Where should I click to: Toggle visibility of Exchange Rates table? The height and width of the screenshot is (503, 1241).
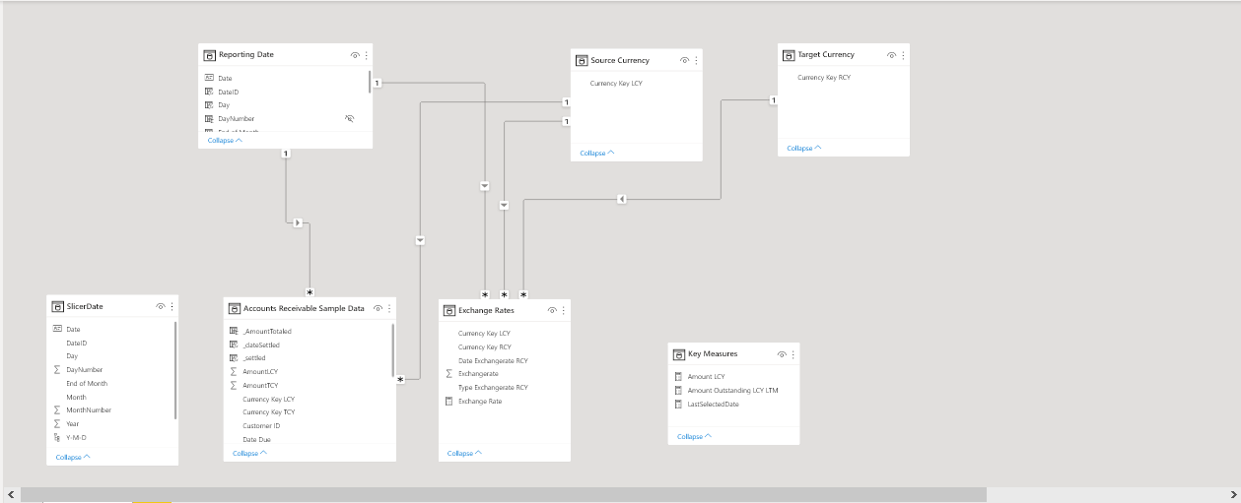[552, 311]
